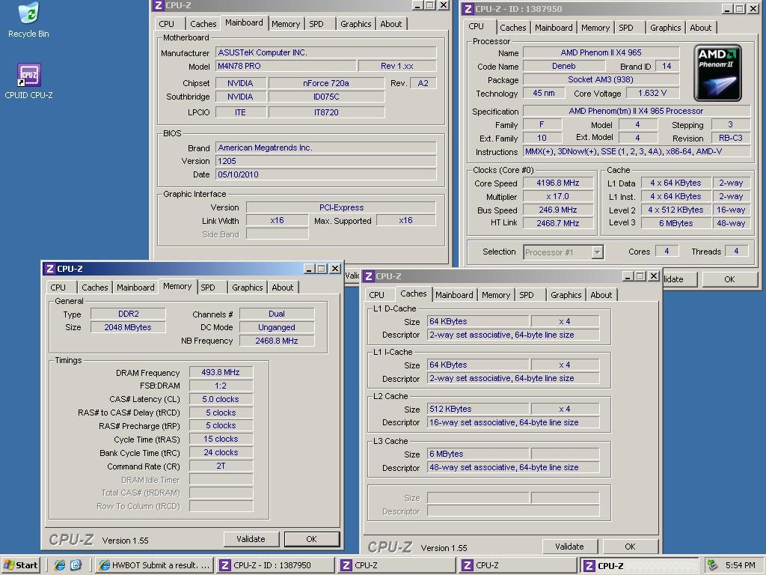Click Validate button in the Caches window
Image resolution: width=766 pixels, height=575 pixels.
[569, 546]
